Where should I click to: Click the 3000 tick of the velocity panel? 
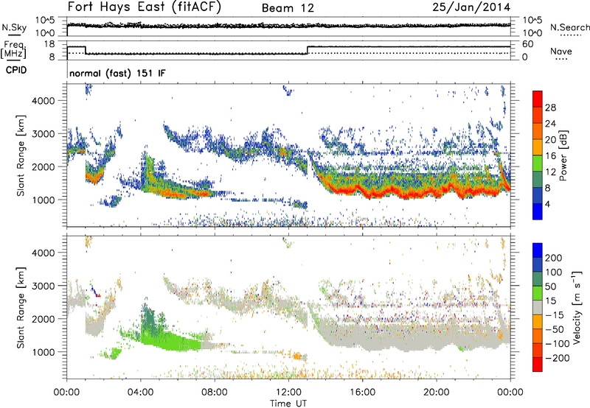coord(44,286)
